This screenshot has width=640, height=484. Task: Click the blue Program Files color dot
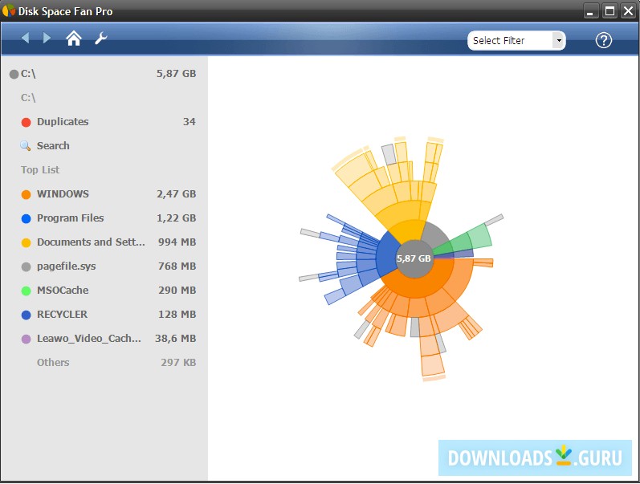click(x=26, y=219)
